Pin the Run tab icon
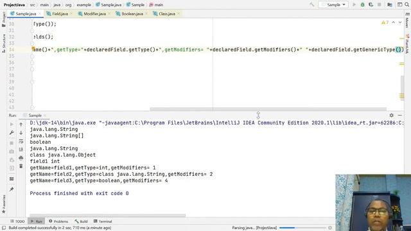 (12, 189)
